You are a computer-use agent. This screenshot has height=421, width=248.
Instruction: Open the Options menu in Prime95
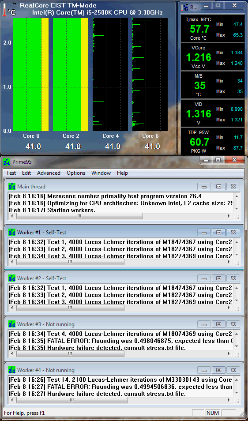coord(76,173)
